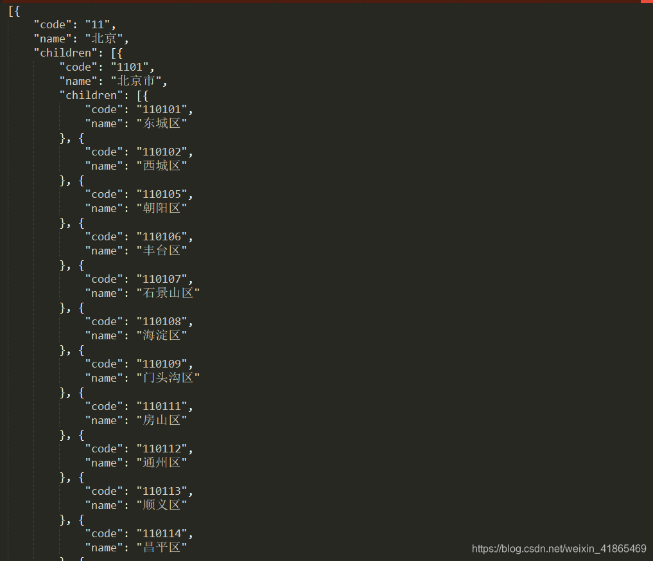Image resolution: width=653 pixels, height=561 pixels.
Task: Click the district name "西城区"
Action: click(x=162, y=166)
